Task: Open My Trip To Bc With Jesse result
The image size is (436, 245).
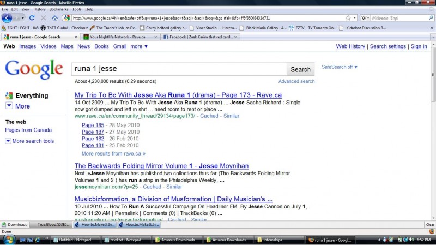Action: coord(178,95)
